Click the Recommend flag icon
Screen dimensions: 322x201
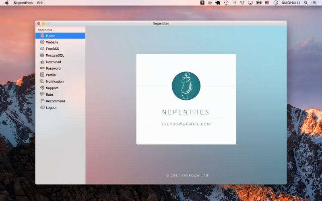click(x=42, y=101)
